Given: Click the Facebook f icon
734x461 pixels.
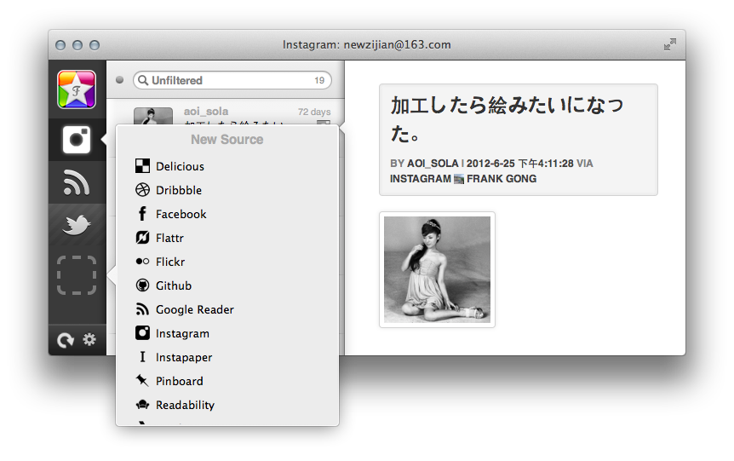Looking at the screenshot, I should click(142, 214).
